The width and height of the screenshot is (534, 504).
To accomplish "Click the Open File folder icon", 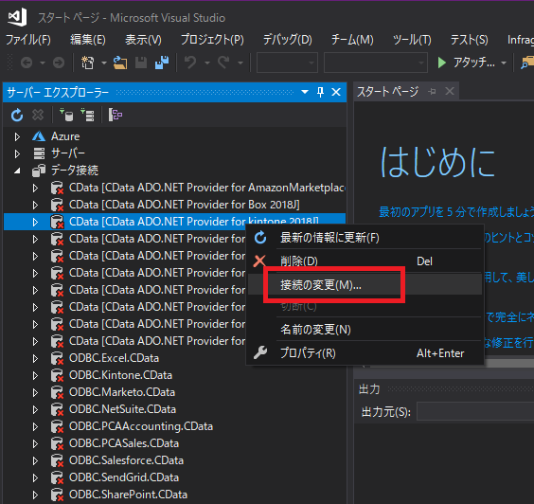I will point(120,63).
